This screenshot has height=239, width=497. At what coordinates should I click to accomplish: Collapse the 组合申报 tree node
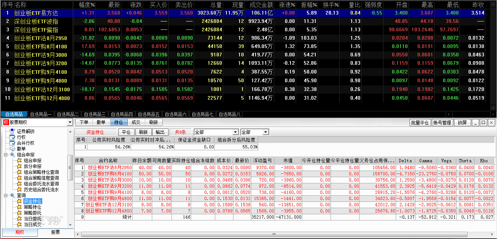click(6, 155)
